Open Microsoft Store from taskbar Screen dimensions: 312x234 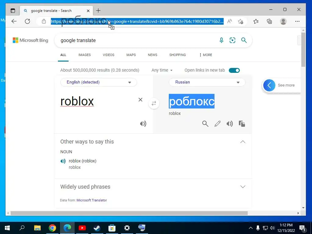pyautogui.click(x=112, y=228)
